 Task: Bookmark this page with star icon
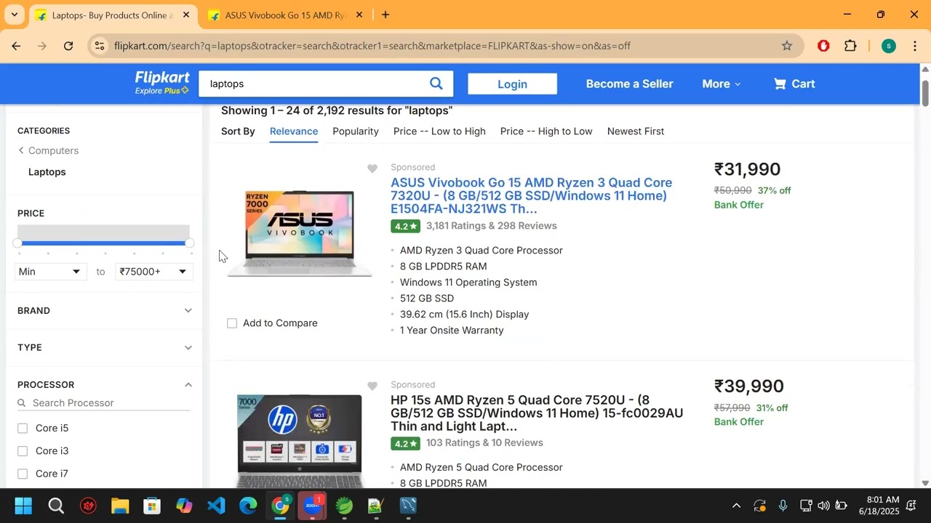787,46
